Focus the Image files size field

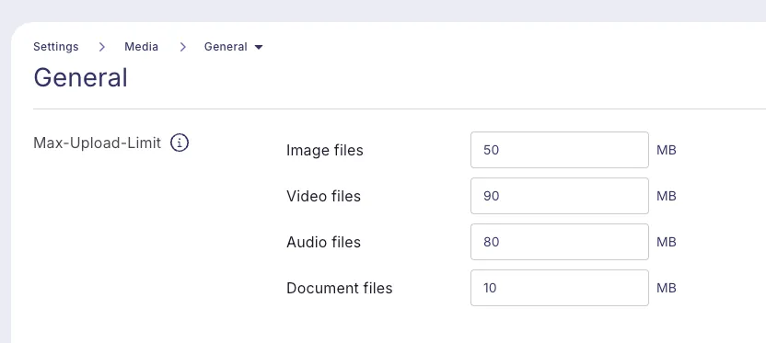pyautogui.click(x=560, y=150)
